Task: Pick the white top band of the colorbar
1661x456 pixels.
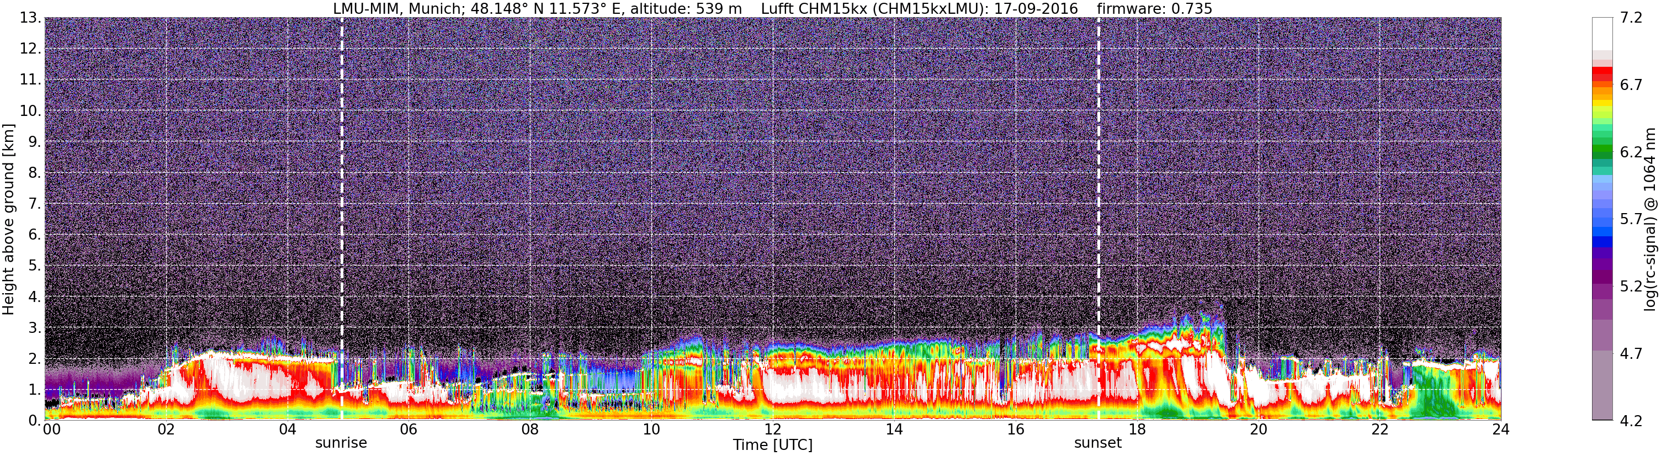Action: (1602, 34)
